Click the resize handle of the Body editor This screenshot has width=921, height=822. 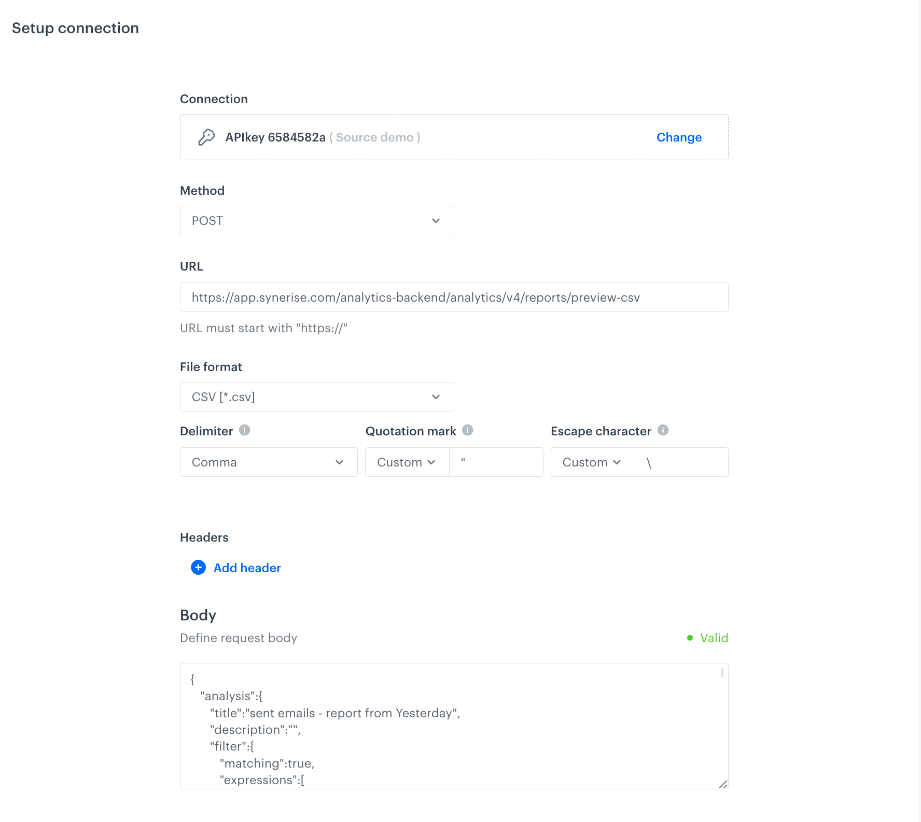pyautogui.click(x=722, y=784)
